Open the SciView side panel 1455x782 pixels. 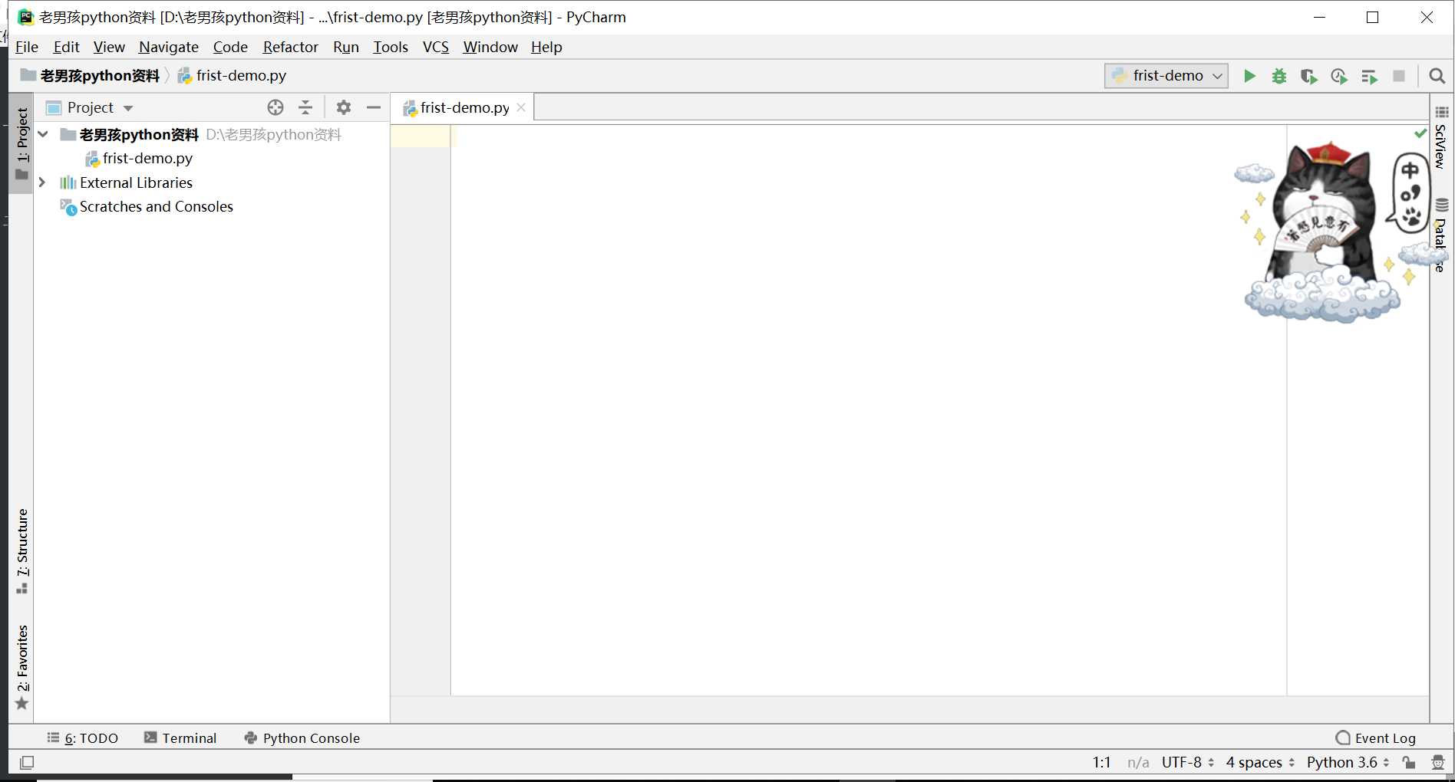1440,137
